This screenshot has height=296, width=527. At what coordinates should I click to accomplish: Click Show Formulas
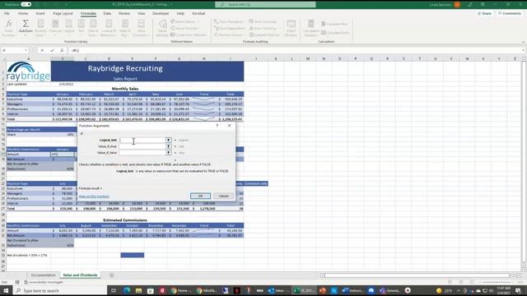[263, 21]
